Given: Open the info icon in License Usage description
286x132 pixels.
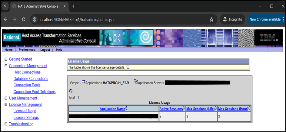Looking at the screenshot, I should [x=128, y=67].
